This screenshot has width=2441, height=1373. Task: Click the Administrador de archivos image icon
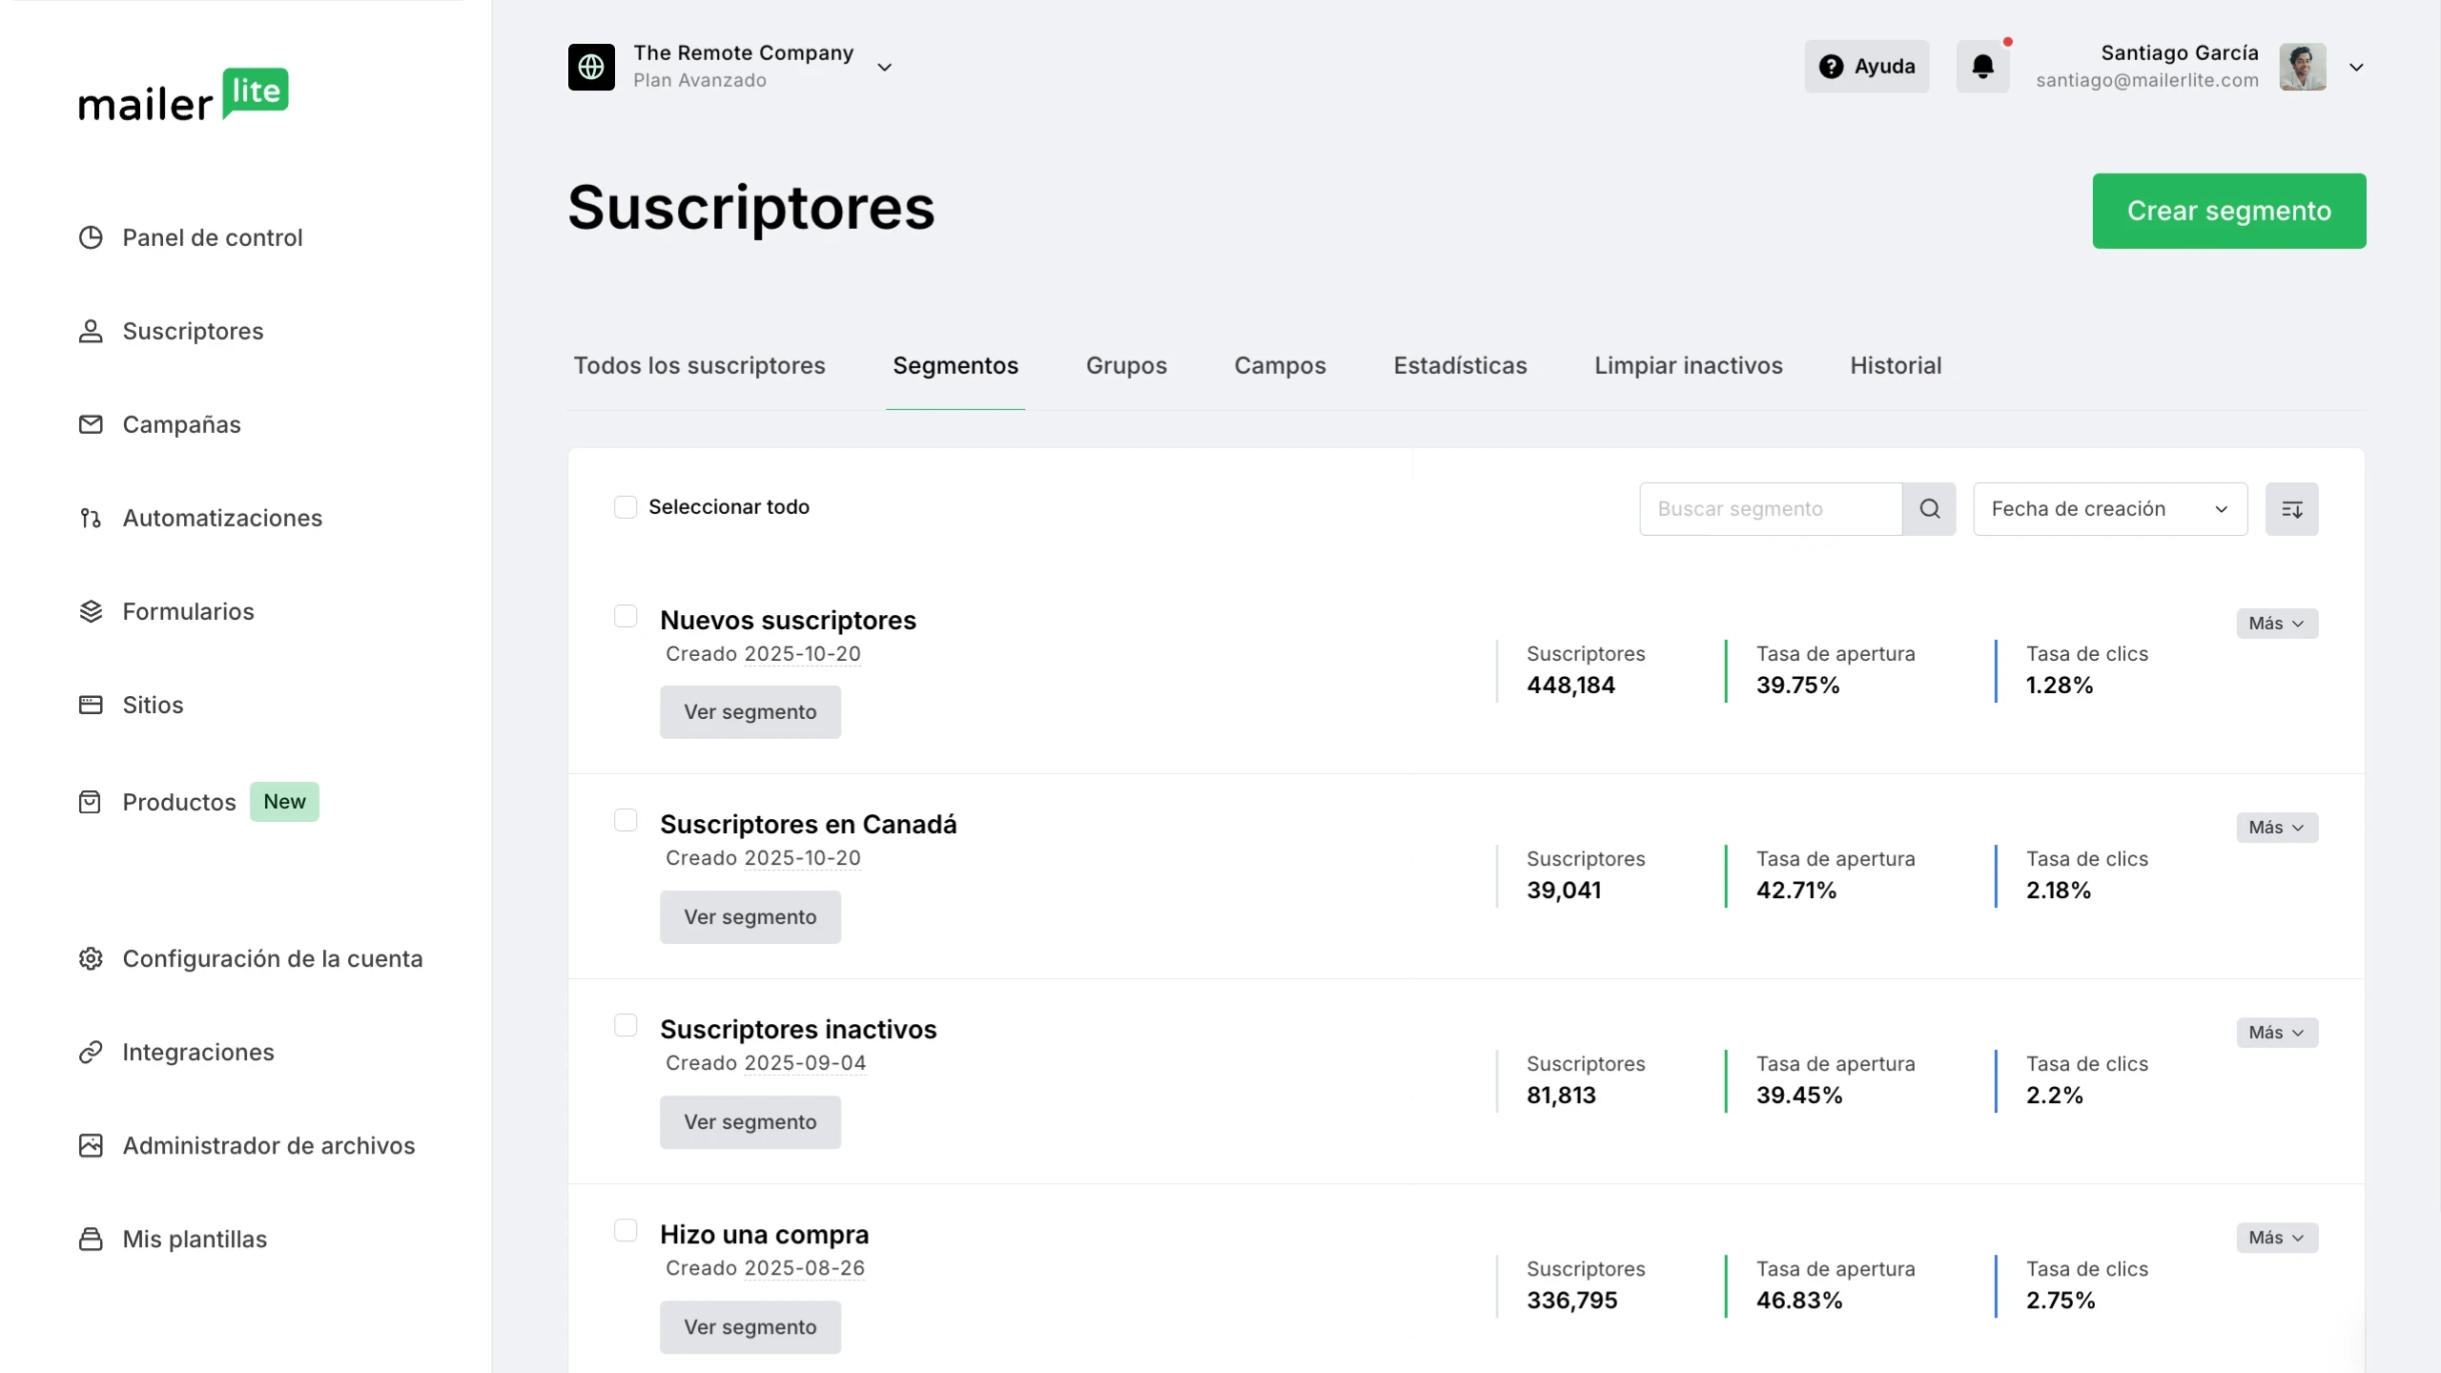pos(91,1145)
